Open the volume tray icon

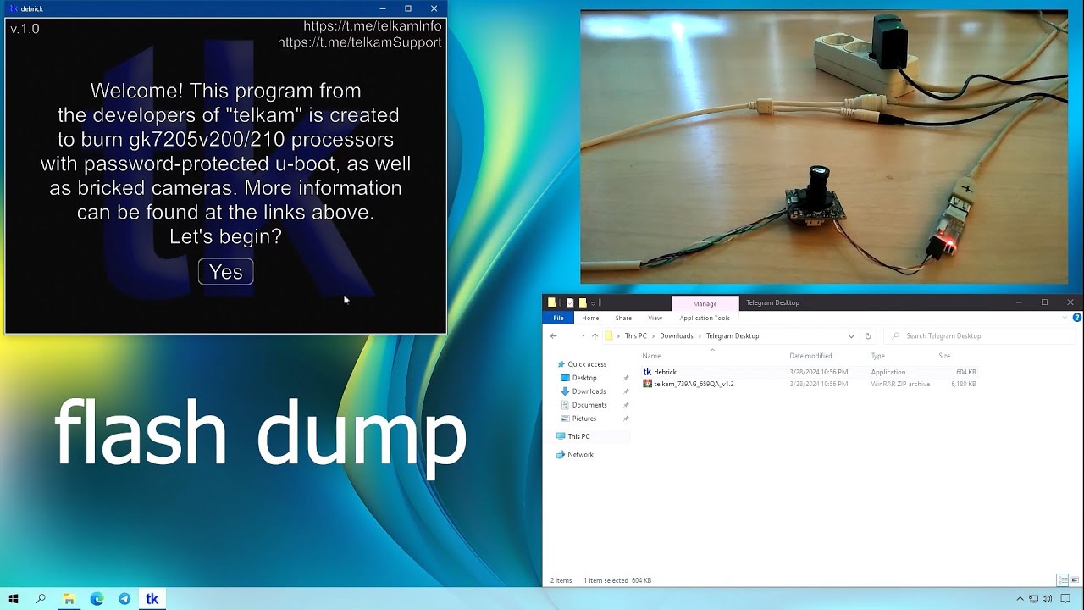(x=1048, y=599)
